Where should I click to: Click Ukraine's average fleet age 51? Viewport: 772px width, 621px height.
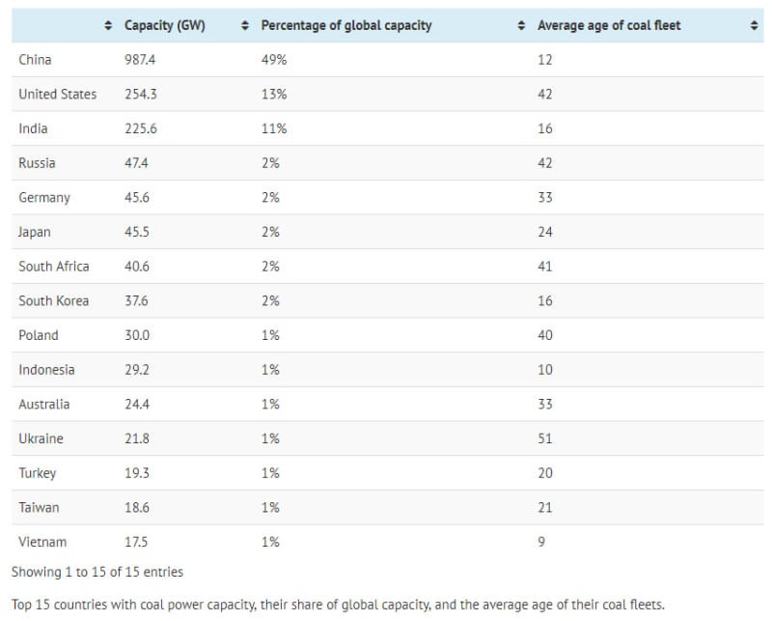tap(545, 438)
